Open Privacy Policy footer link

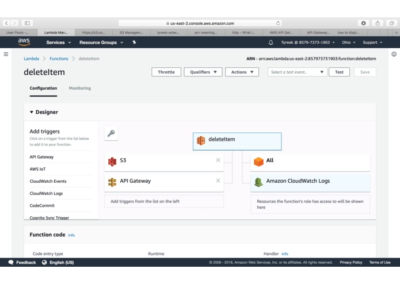pyautogui.click(x=351, y=262)
